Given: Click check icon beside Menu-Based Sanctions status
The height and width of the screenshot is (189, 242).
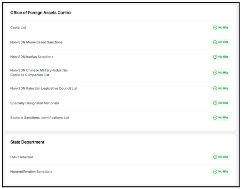Looking at the screenshot, I should 215,42.
